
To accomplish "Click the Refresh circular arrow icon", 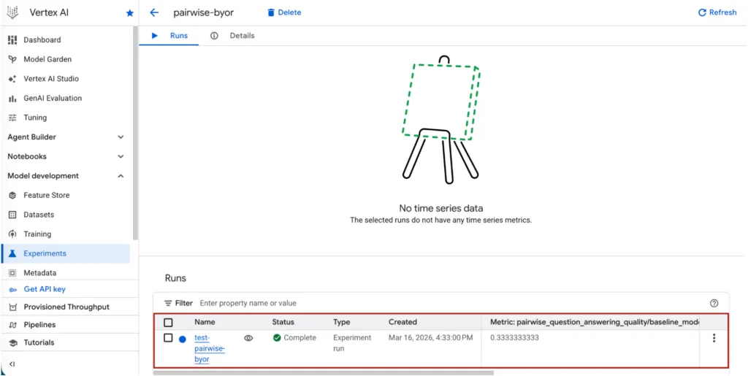I will [702, 12].
